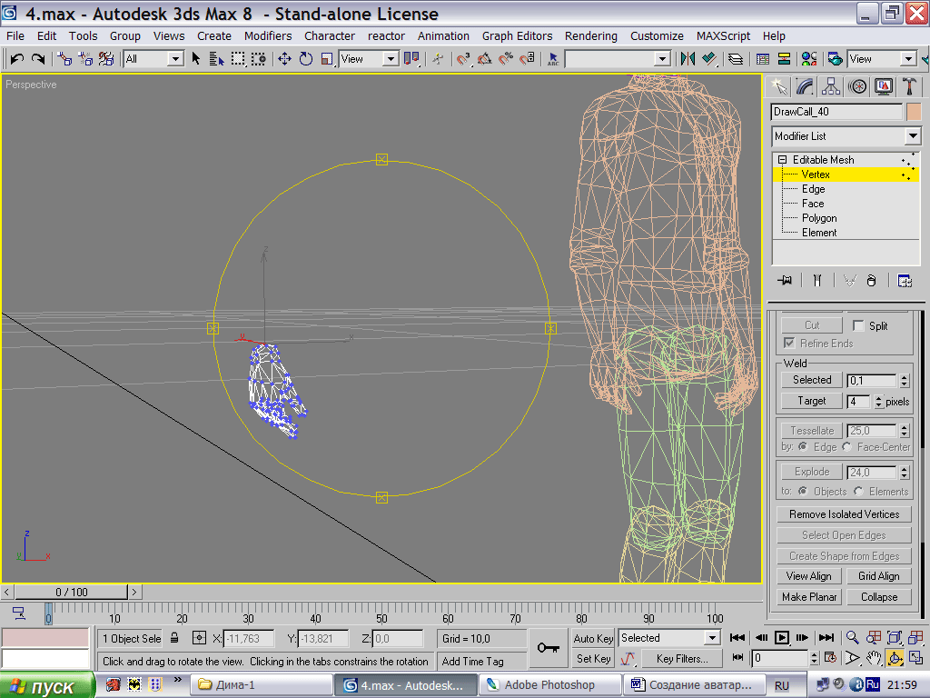Click the Undo arrow icon
This screenshot has height=698, width=930.
(x=16, y=59)
